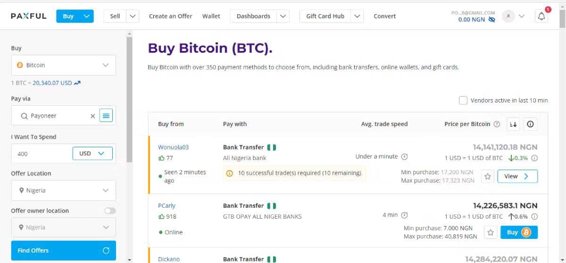
Task: Click the thumbs-up icon beside 918
Action: (161, 217)
